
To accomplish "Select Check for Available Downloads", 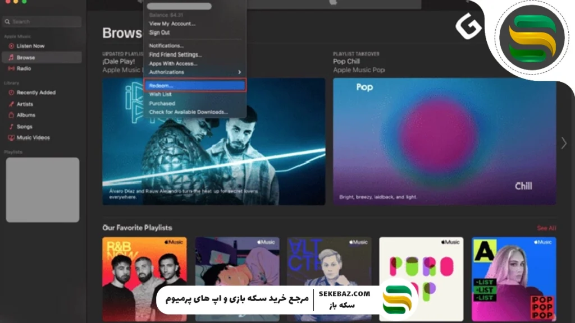I will 188,112.
